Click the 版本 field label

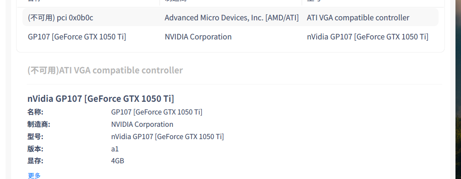tap(35, 149)
